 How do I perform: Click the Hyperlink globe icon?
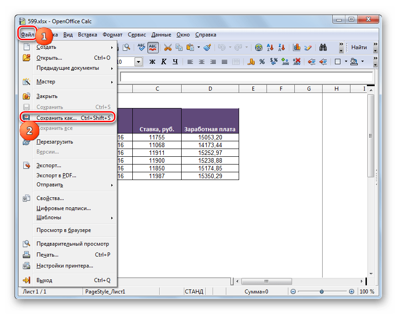[x=258, y=47]
